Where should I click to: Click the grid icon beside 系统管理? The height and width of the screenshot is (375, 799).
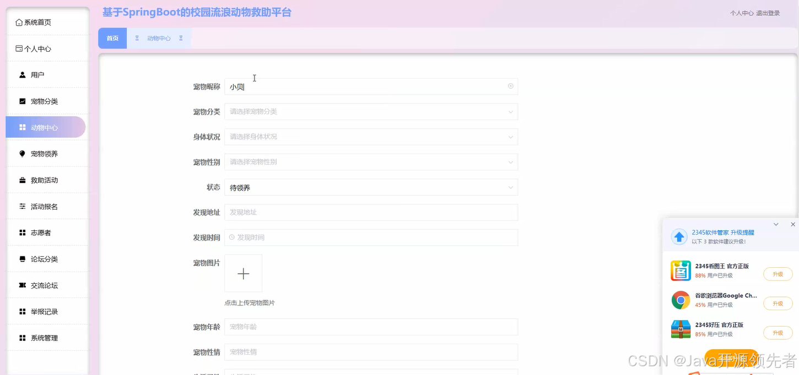click(x=23, y=338)
